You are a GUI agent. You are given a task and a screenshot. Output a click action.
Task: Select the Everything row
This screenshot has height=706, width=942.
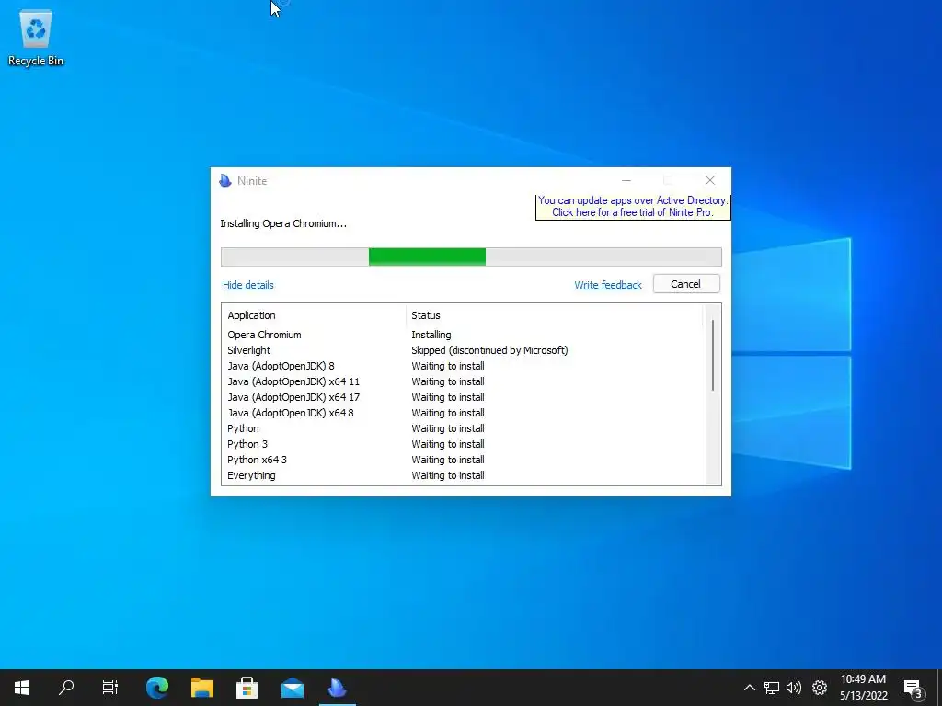(x=463, y=475)
